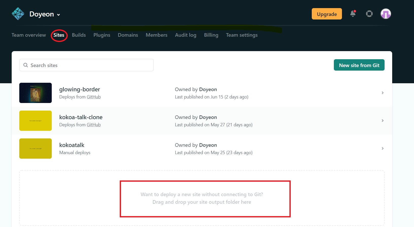Screen dimensions: 414x227
Task: Open the Team settings tab
Action: 242,35
